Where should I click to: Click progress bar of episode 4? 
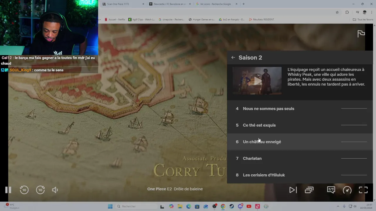[x=354, y=108]
